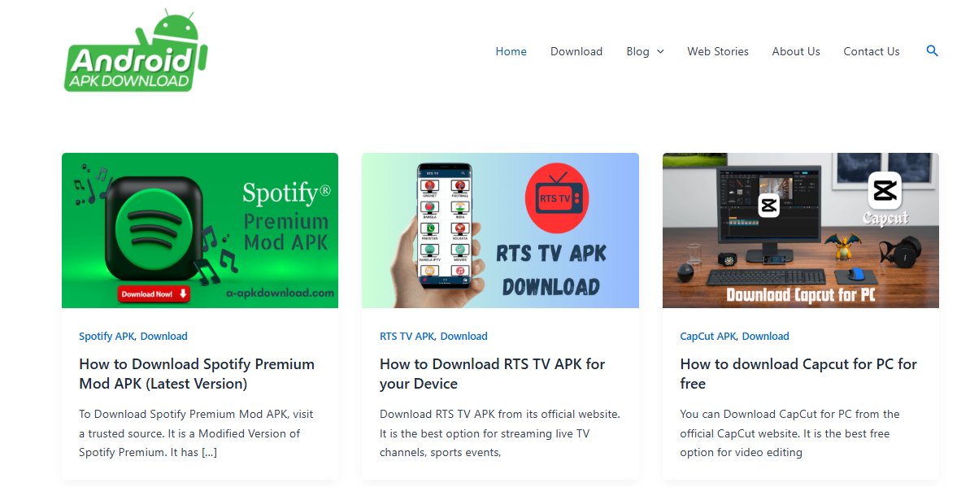The image size is (970, 487).
Task: Open article How to Download RTS TV APK
Action: tap(492, 373)
